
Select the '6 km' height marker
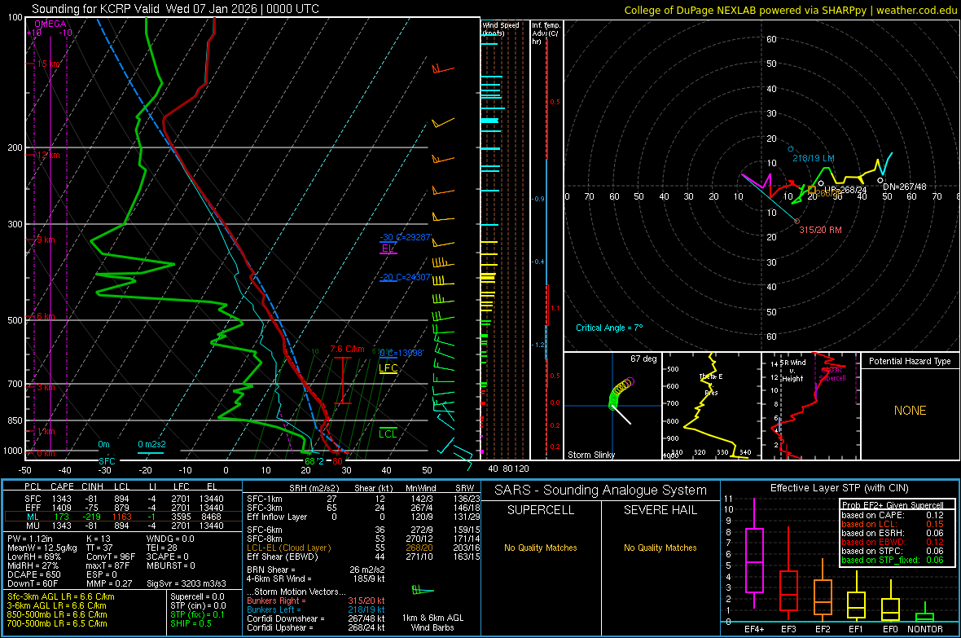pyautogui.click(x=46, y=316)
